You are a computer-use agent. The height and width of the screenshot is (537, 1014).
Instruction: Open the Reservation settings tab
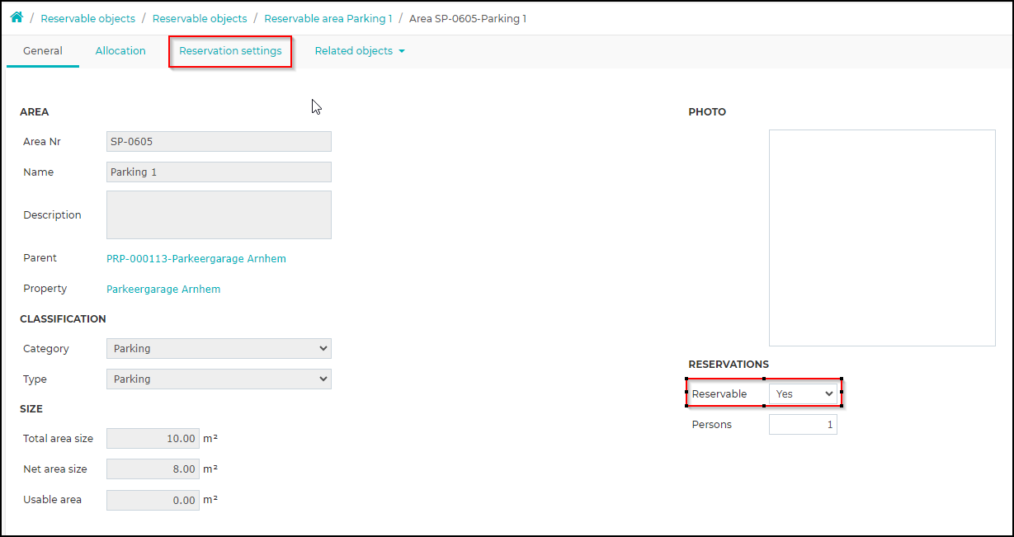pyautogui.click(x=230, y=51)
